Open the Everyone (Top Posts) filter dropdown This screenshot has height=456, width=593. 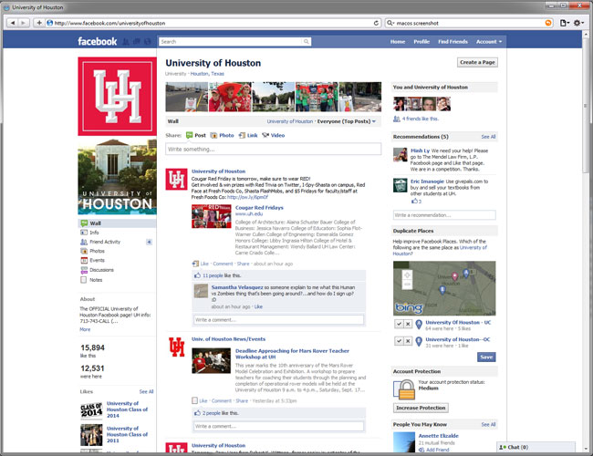click(x=347, y=121)
